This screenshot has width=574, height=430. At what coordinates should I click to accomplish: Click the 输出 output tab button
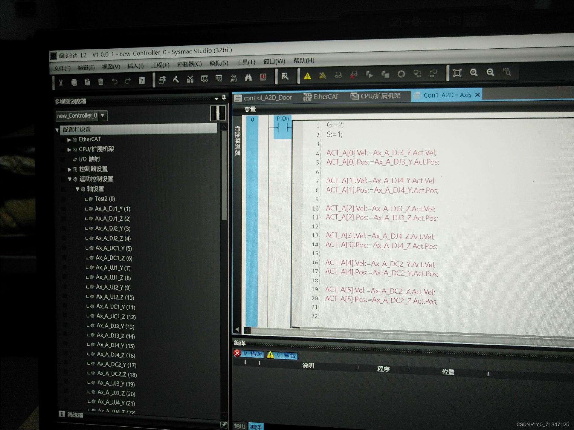tap(239, 426)
